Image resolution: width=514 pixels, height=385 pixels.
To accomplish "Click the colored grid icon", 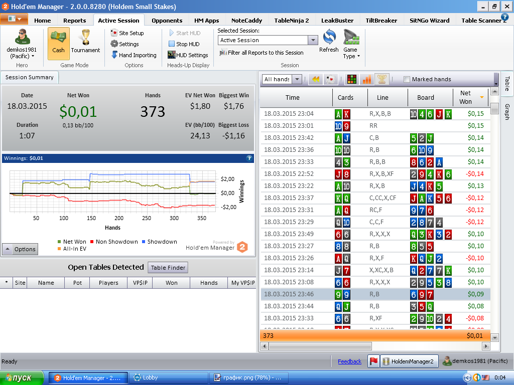I will click(x=352, y=79).
